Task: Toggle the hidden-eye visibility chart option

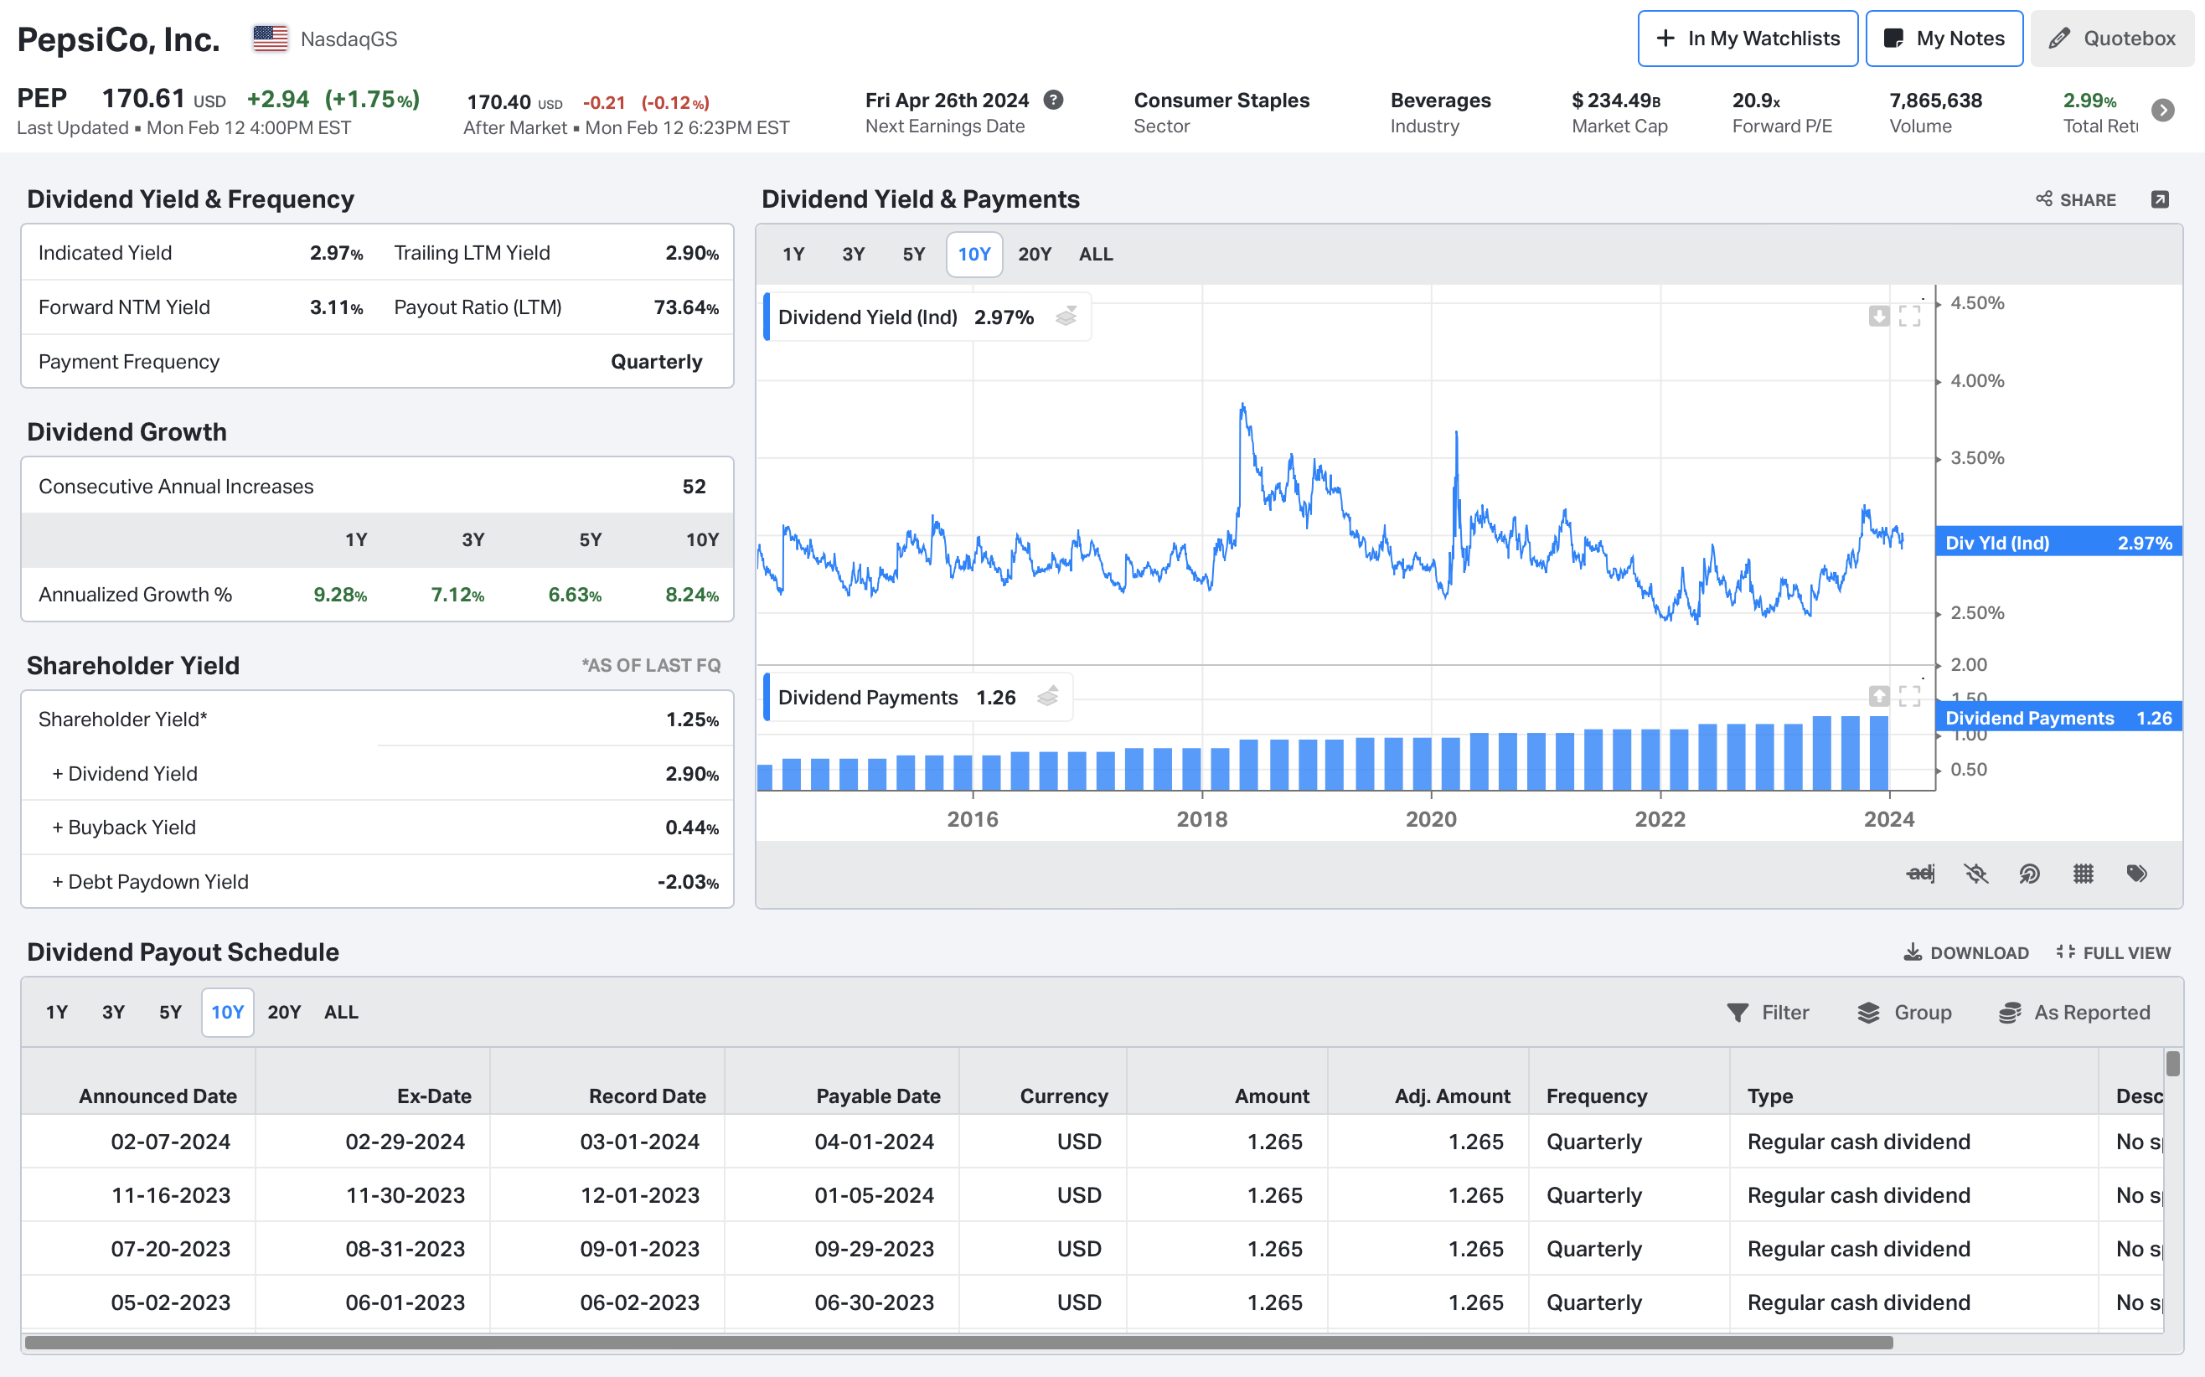Action: pos(1975,874)
